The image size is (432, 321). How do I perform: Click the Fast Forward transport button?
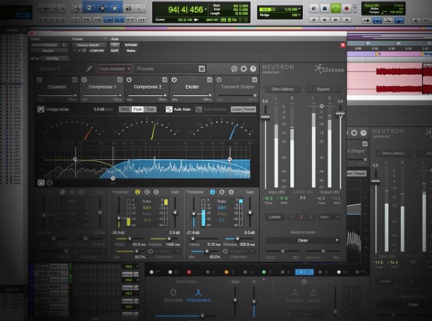(336, 20)
